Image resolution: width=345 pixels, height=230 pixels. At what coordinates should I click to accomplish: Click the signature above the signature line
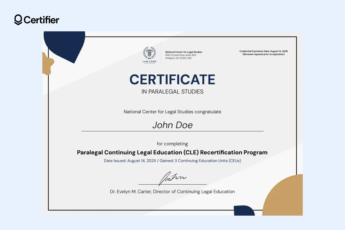coord(173,178)
